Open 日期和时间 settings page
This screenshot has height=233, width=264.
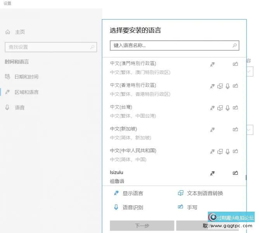tap(27, 77)
